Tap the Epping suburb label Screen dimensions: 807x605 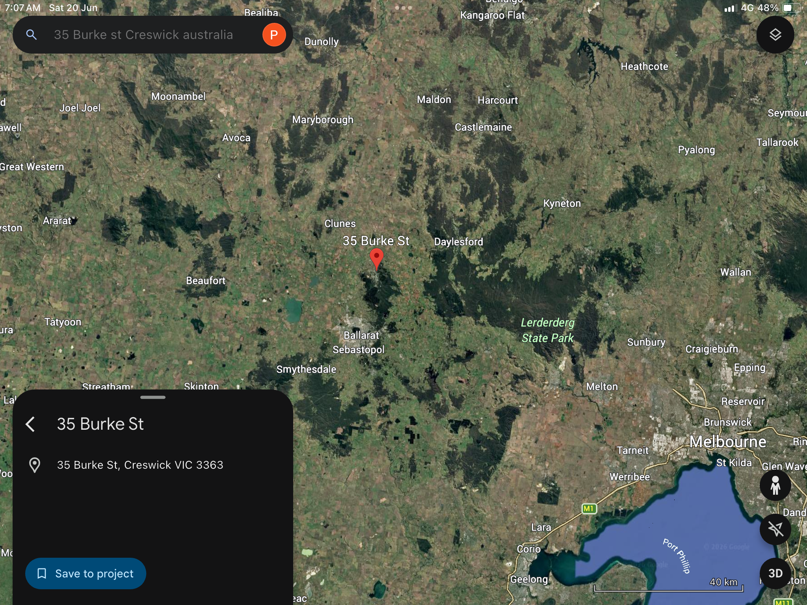click(x=749, y=368)
